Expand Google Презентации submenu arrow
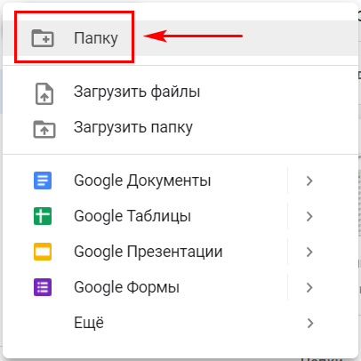Screen dimensions: 361x361 pyautogui.click(x=309, y=252)
